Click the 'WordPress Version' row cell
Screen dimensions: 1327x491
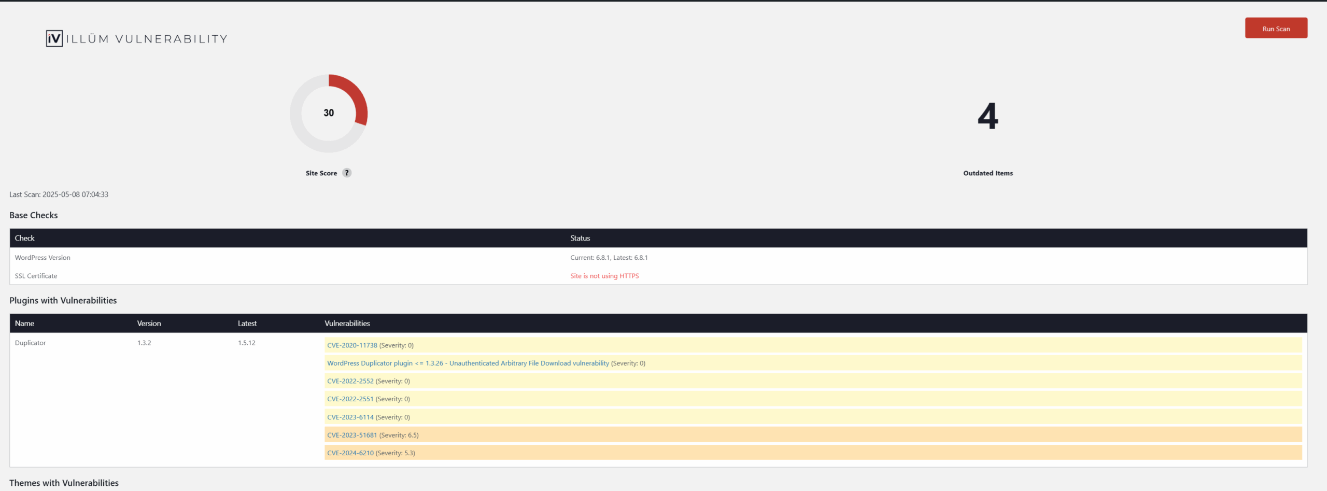(x=43, y=257)
